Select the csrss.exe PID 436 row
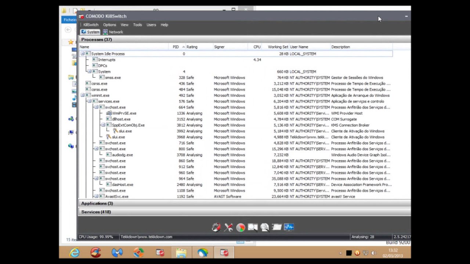470x264 pixels. [236, 84]
